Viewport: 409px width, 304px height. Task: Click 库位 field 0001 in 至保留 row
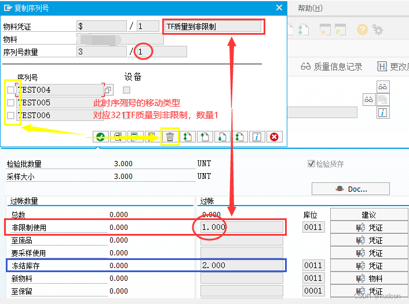point(313,291)
